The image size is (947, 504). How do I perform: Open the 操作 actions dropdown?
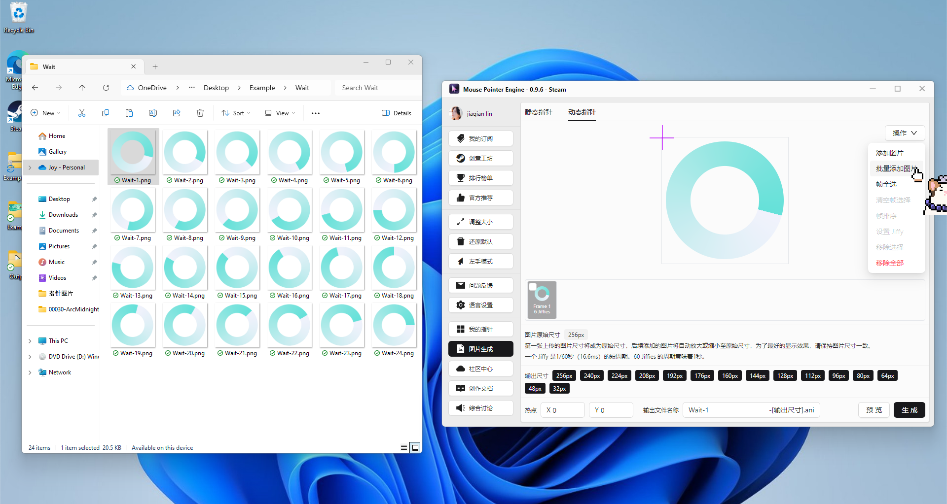905,133
